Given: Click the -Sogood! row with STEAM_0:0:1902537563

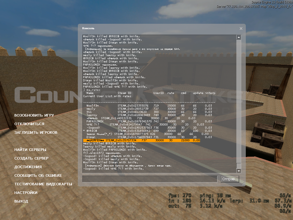Looking at the screenshot, I should (x=149, y=127).
